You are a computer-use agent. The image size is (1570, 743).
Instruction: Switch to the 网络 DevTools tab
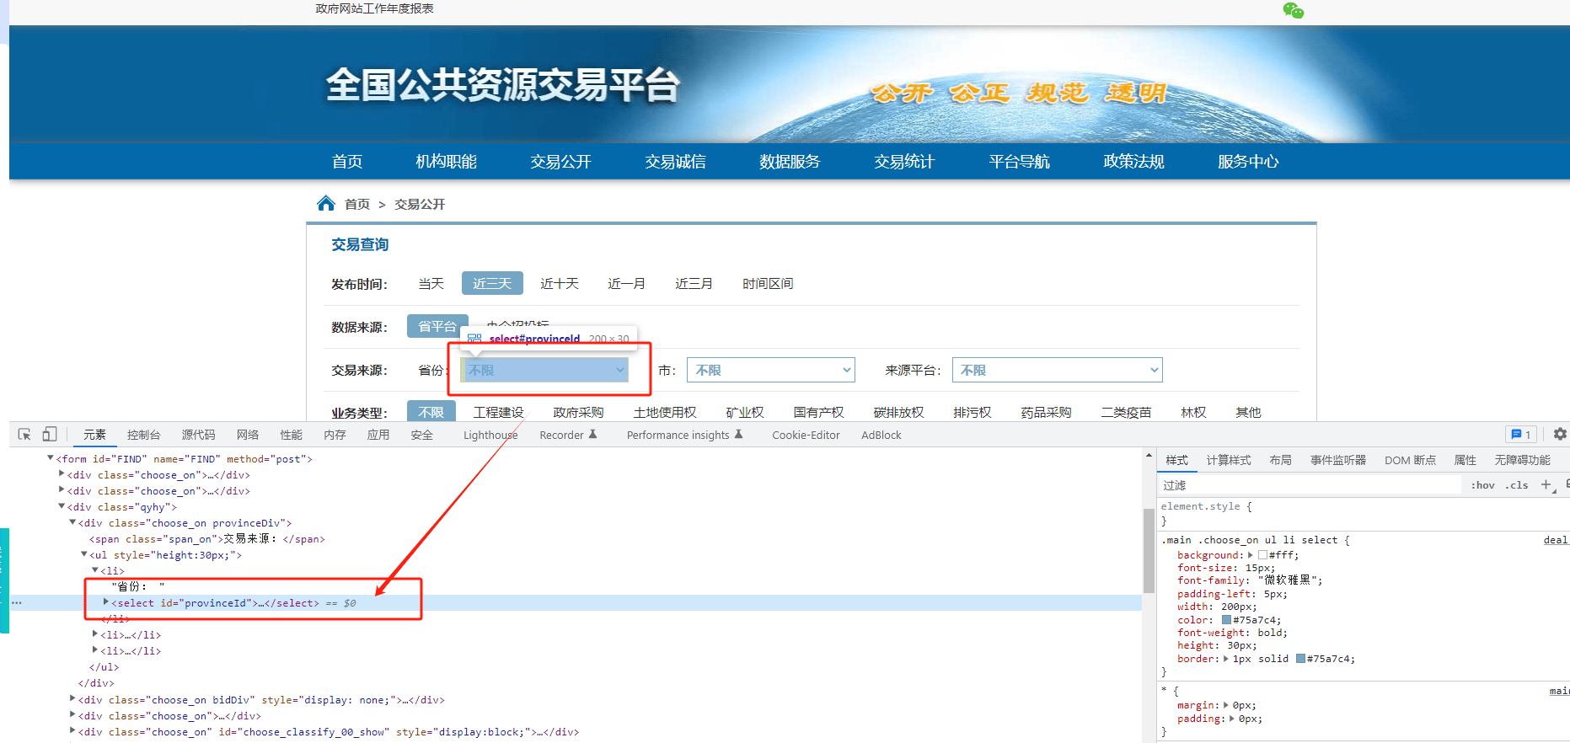click(248, 435)
